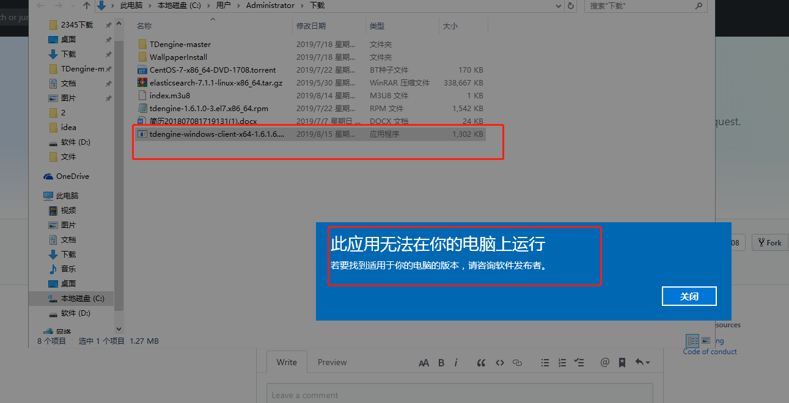Click the 本地磁盘 (C:) breadcrumb

178,5
